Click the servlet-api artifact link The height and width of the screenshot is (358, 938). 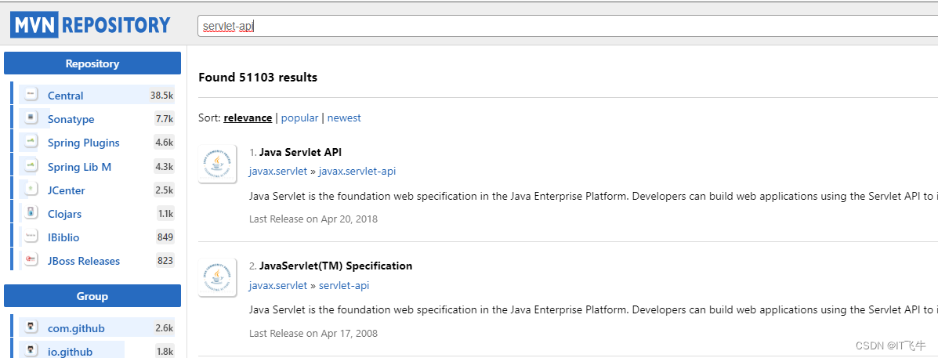click(x=343, y=285)
